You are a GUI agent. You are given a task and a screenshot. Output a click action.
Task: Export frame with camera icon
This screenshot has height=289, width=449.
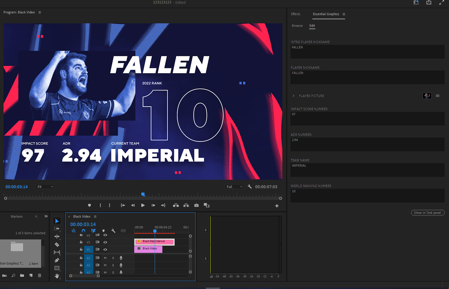tap(196, 205)
